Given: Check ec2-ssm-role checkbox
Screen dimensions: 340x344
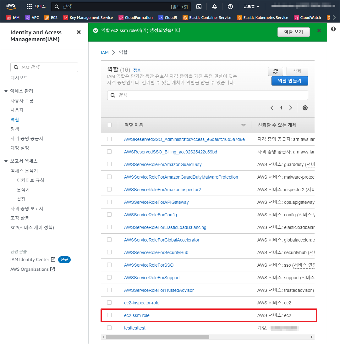Looking at the screenshot, I should 109,315.
